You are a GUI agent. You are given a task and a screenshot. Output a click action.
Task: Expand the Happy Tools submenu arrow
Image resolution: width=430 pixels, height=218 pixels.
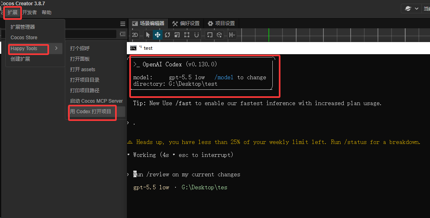56,48
